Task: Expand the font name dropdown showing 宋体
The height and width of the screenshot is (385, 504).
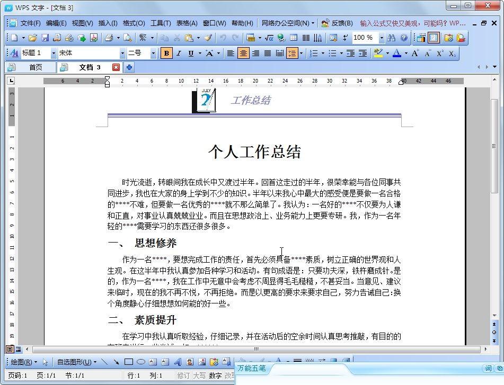Action: click(x=122, y=53)
